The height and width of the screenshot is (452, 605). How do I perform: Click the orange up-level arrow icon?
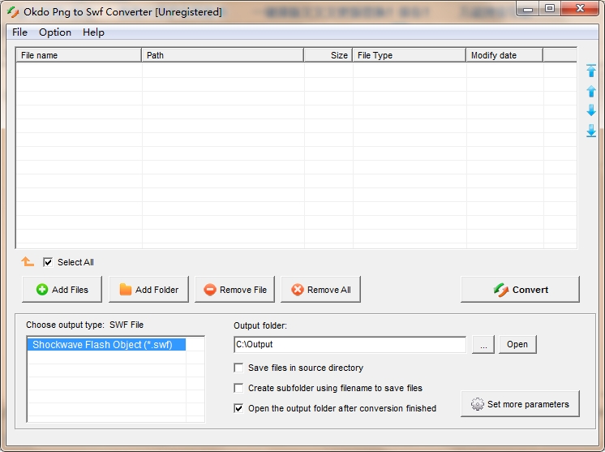point(28,261)
